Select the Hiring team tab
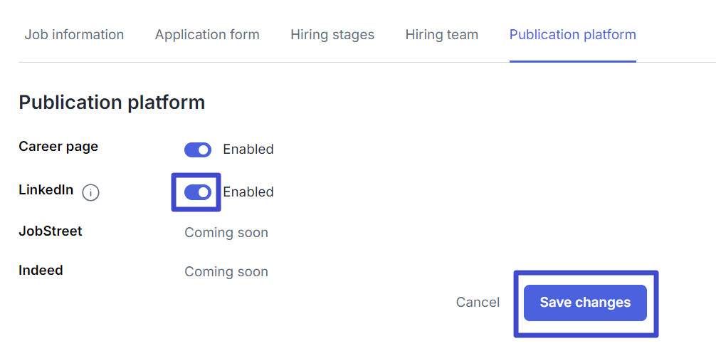This screenshot has height=351, width=716. pos(441,35)
